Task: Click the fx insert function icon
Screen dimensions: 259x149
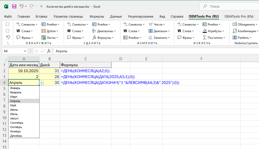Action: point(49,51)
